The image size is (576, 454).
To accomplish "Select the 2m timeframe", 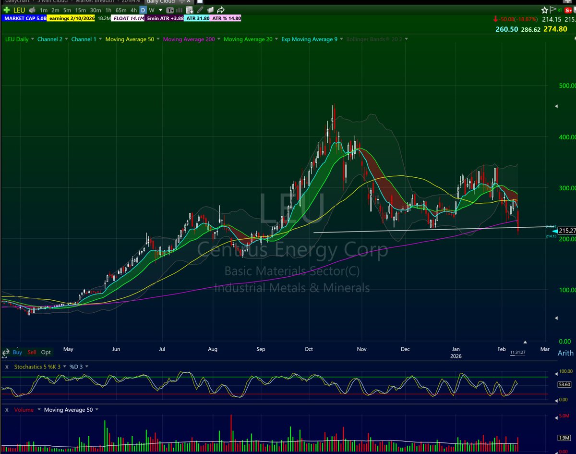I will (55, 10).
